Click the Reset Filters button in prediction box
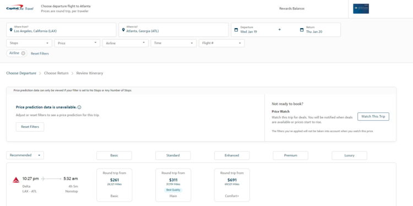This screenshot has height=206, width=413. point(30,127)
